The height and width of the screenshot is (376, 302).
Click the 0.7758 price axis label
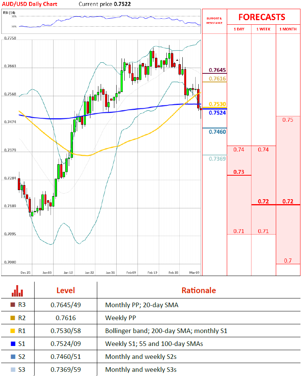tap(10, 38)
